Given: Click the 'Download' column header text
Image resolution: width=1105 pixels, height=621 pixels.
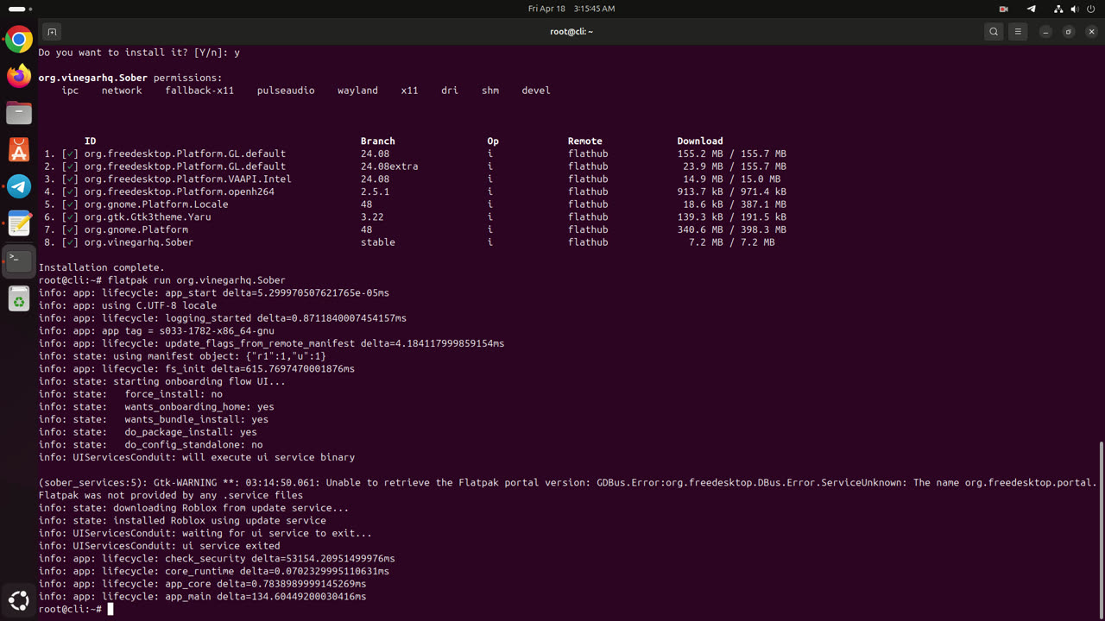Looking at the screenshot, I should point(700,141).
